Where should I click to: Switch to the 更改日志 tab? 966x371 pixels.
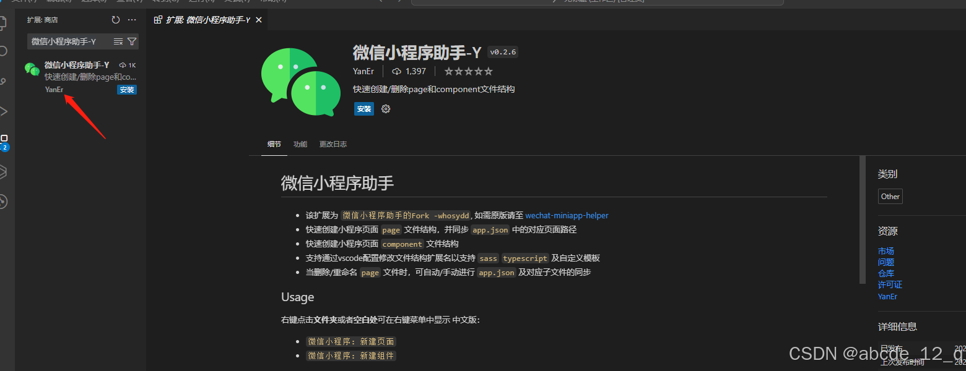click(333, 144)
